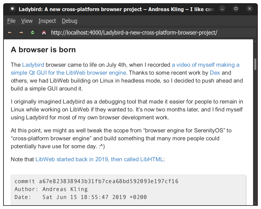This screenshot has width=261, height=209.
Task: Click the Back navigation arrow
Action: 10,33
